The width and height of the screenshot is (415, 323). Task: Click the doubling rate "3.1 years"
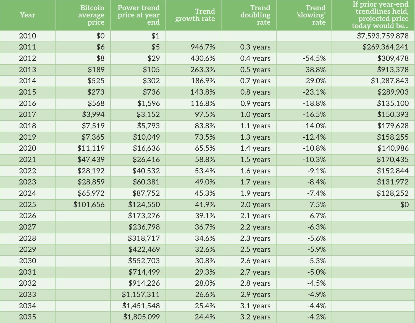(x=255, y=306)
